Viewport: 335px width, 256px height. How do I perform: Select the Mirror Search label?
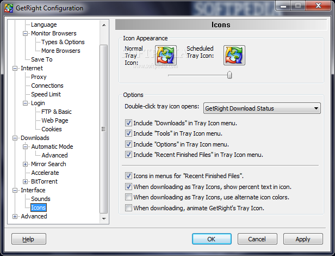point(48,164)
